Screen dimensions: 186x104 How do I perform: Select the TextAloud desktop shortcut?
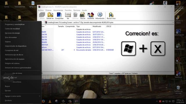178,75
